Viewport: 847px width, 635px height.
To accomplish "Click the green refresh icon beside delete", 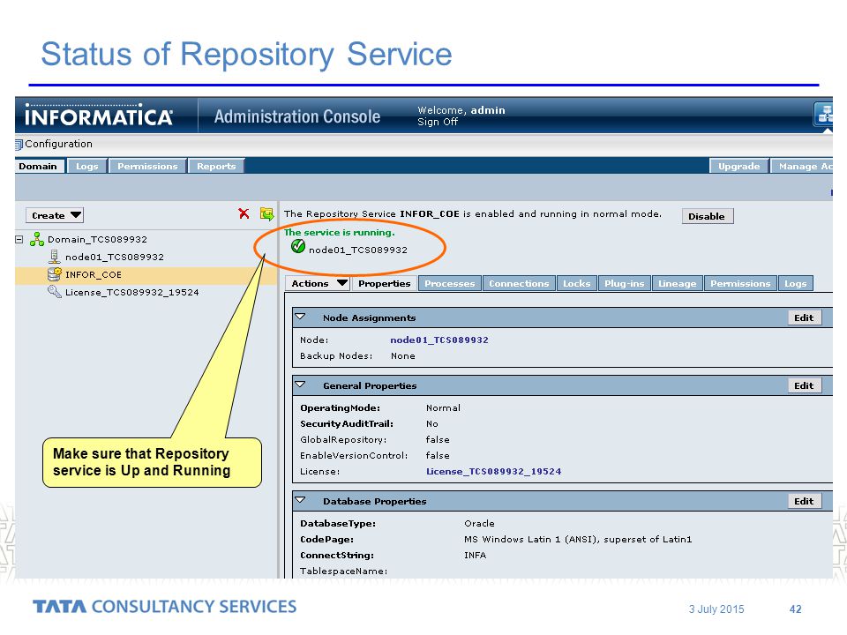I will point(266,213).
